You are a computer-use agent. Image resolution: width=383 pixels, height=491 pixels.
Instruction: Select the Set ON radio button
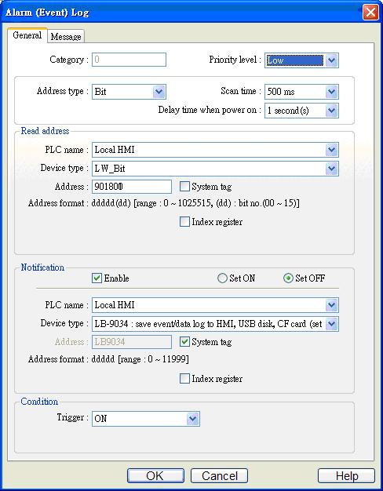[x=222, y=278]
